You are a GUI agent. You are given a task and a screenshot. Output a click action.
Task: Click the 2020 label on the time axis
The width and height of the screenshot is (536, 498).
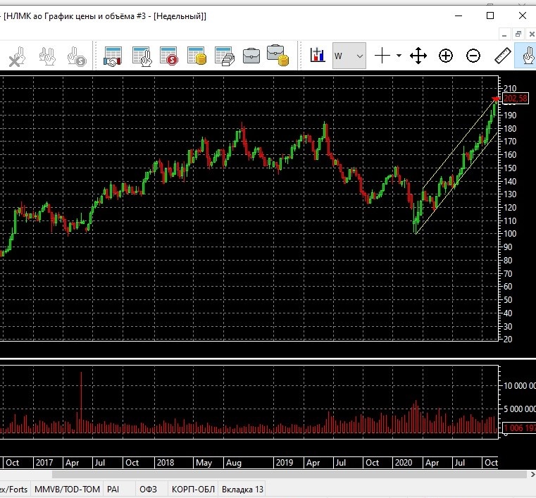pos(404,463)
